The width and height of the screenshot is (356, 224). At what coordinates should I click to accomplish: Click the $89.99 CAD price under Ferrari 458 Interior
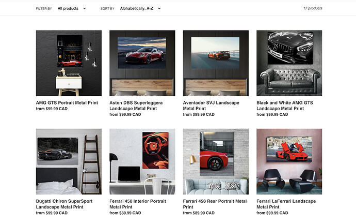pos(125,213)
